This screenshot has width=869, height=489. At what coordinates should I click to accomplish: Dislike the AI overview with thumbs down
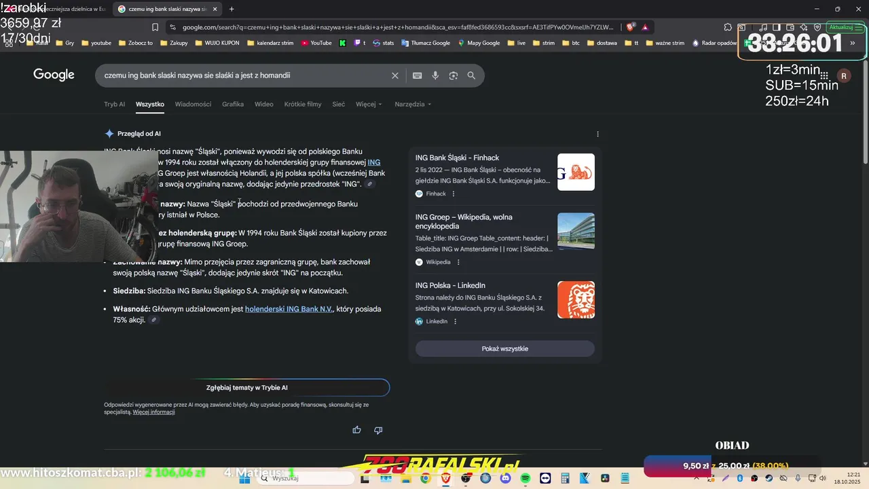(378, 430)
